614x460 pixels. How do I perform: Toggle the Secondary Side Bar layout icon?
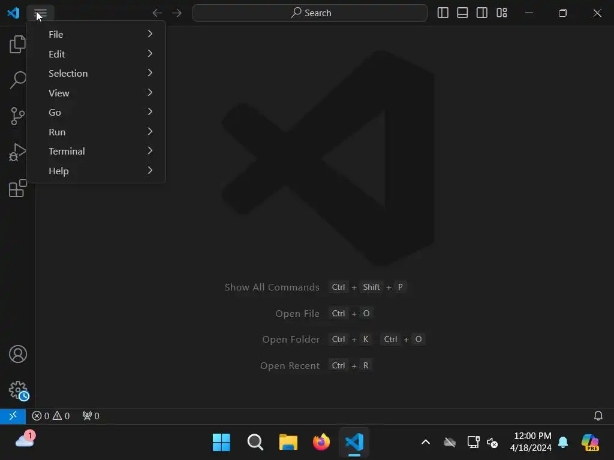pos(482,13)
